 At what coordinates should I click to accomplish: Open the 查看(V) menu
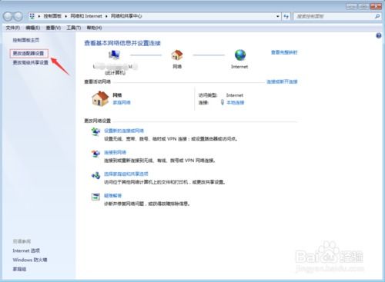tap(53, 28)
